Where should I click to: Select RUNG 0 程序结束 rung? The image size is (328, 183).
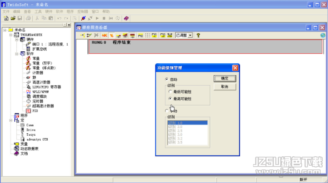click(205, 46)
